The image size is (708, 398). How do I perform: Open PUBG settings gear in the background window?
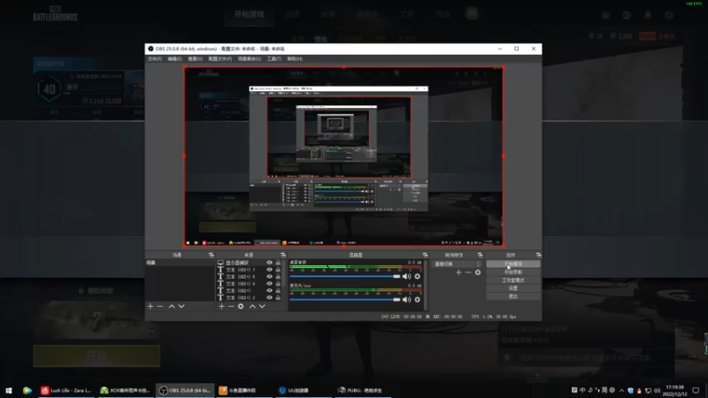coord(669,15)
